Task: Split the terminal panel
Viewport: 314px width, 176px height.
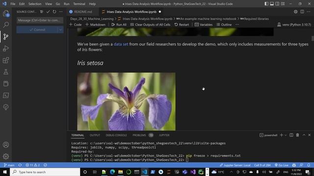Action: click(x=291, y=135)
